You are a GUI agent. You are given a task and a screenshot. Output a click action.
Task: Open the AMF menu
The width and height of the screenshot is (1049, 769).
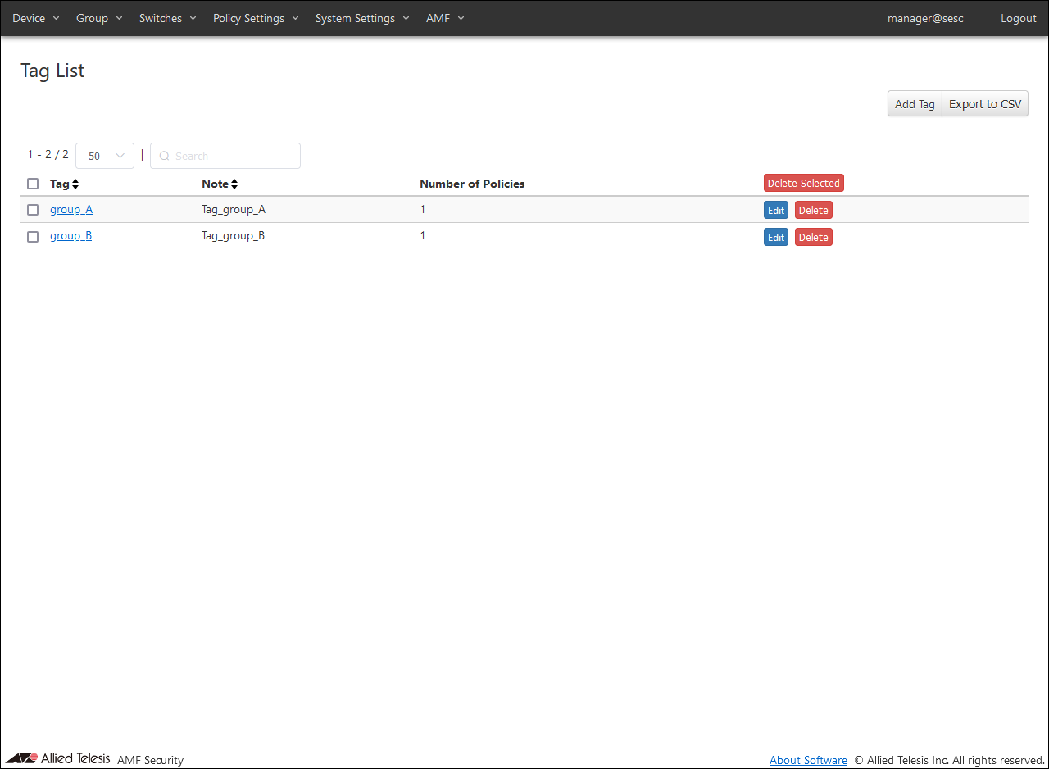click(x=445, y=18)
